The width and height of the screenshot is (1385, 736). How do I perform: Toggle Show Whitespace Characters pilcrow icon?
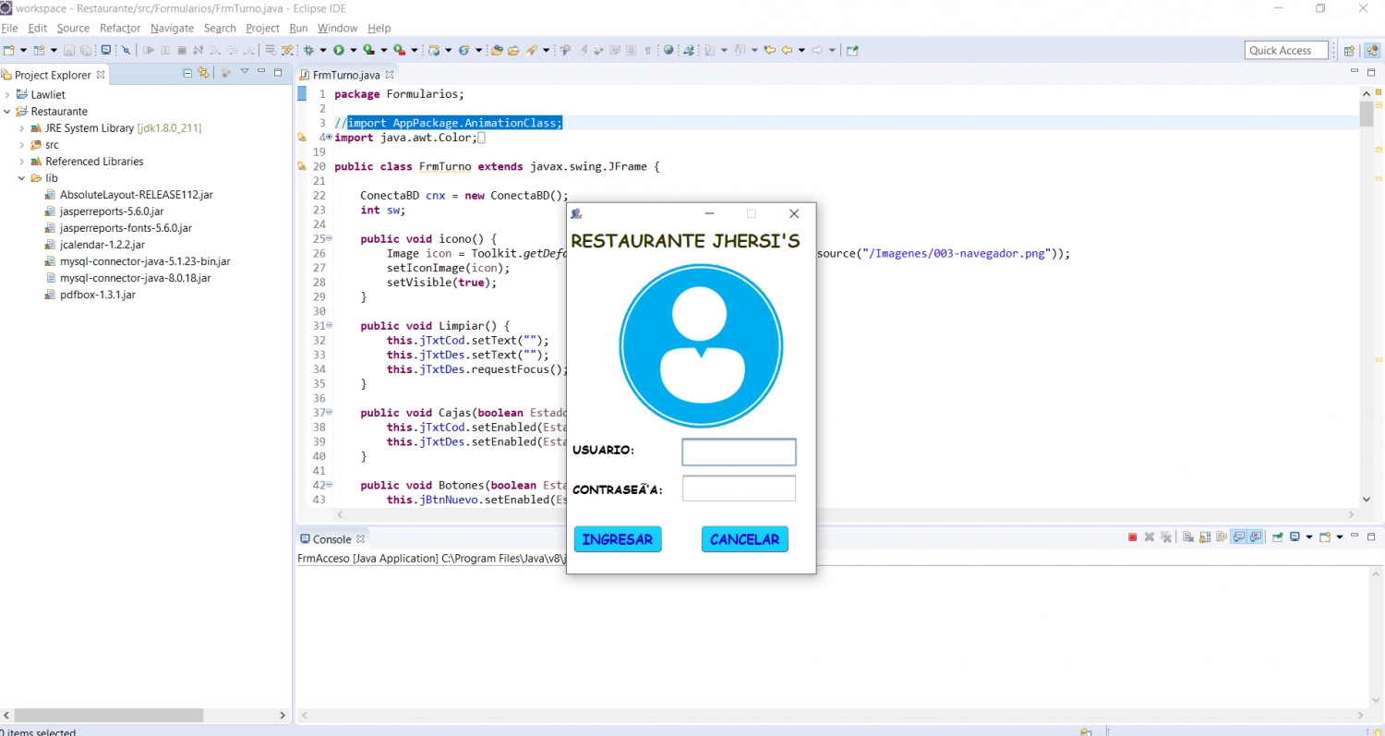(x=648, y=50)
